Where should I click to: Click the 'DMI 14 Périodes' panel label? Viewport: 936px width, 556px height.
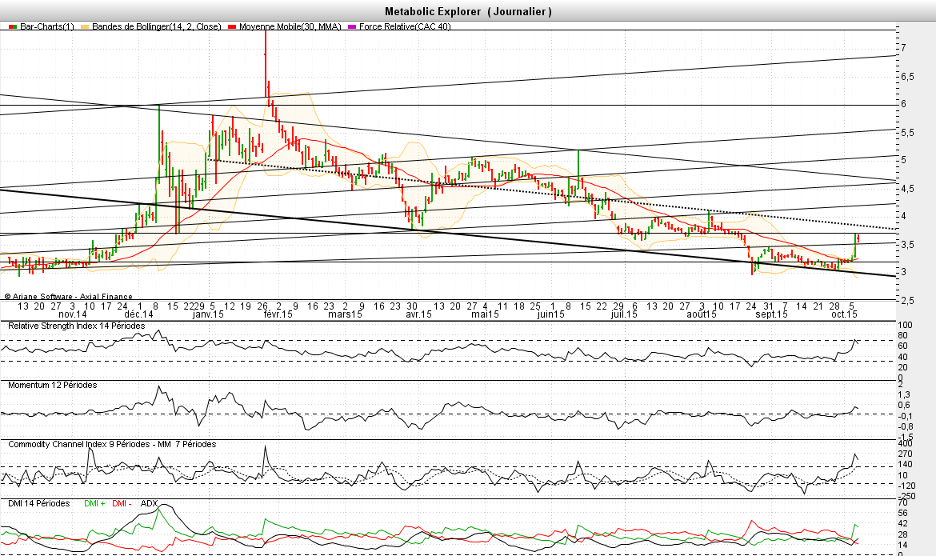[x=39, y=503]
